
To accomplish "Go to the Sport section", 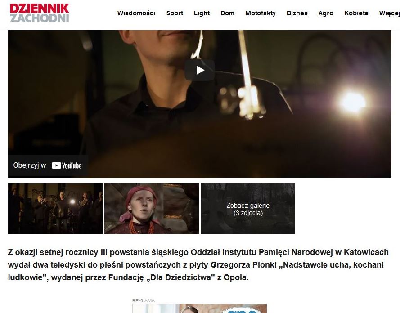I will (175, 13).
